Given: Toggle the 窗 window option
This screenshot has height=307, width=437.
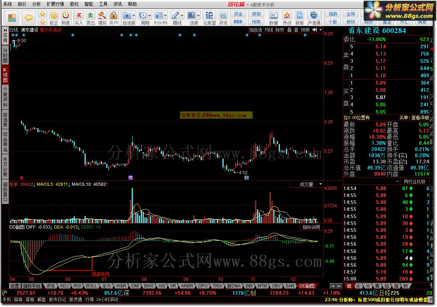Looking at the screenshot, I should click(x=296, y=30).
